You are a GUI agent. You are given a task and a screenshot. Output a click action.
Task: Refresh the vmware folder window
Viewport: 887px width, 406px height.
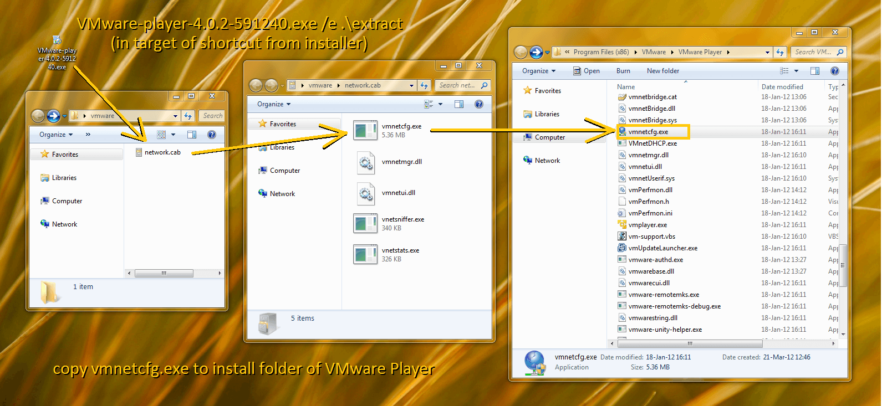click(x=188, y=116)
